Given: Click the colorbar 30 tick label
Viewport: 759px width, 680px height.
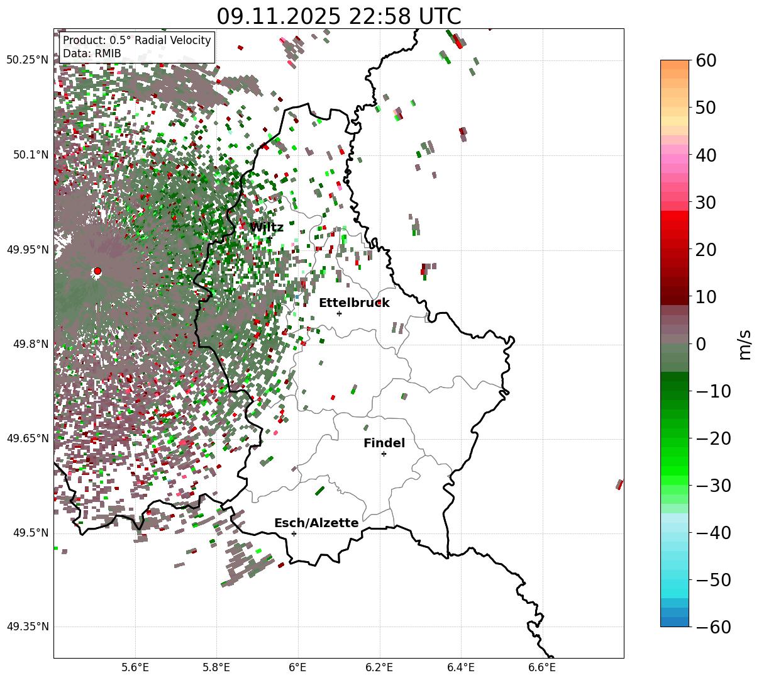Looking at the screenshot, I should point(705,203).
